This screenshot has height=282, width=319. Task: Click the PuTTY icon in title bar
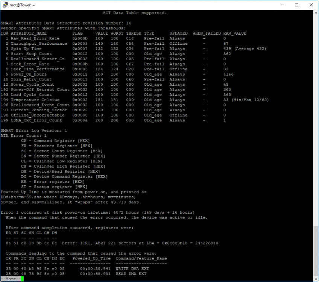(5, 5)
